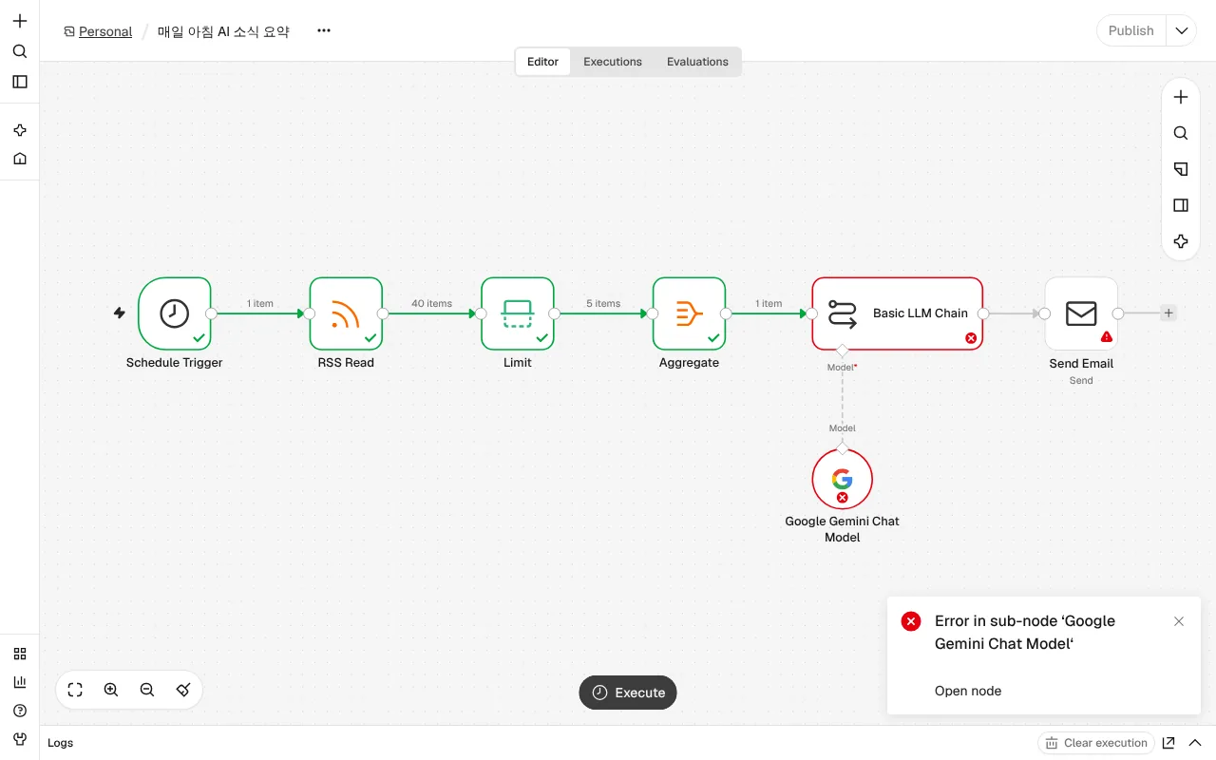This screenshot has height=760, width=1216.
Task: Expand the Logs panel chevron
Action: pyautogui.click(x=1195, y=743)
